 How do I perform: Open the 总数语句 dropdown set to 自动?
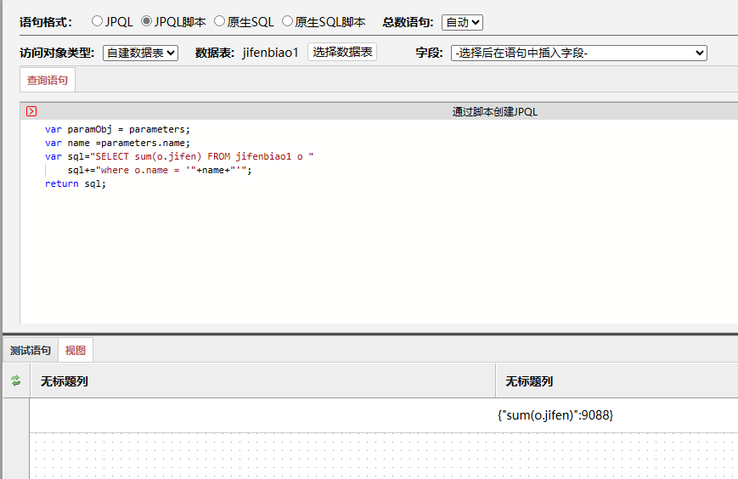[x=462, y=22]
